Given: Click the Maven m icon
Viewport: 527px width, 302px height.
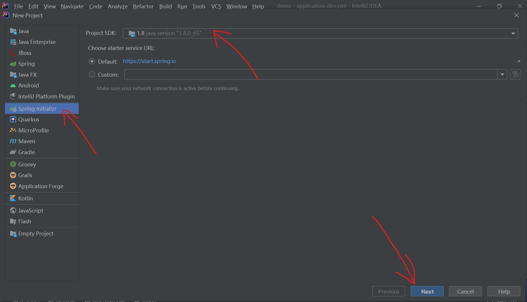Looking at the screenshot, I should point(13,141).
